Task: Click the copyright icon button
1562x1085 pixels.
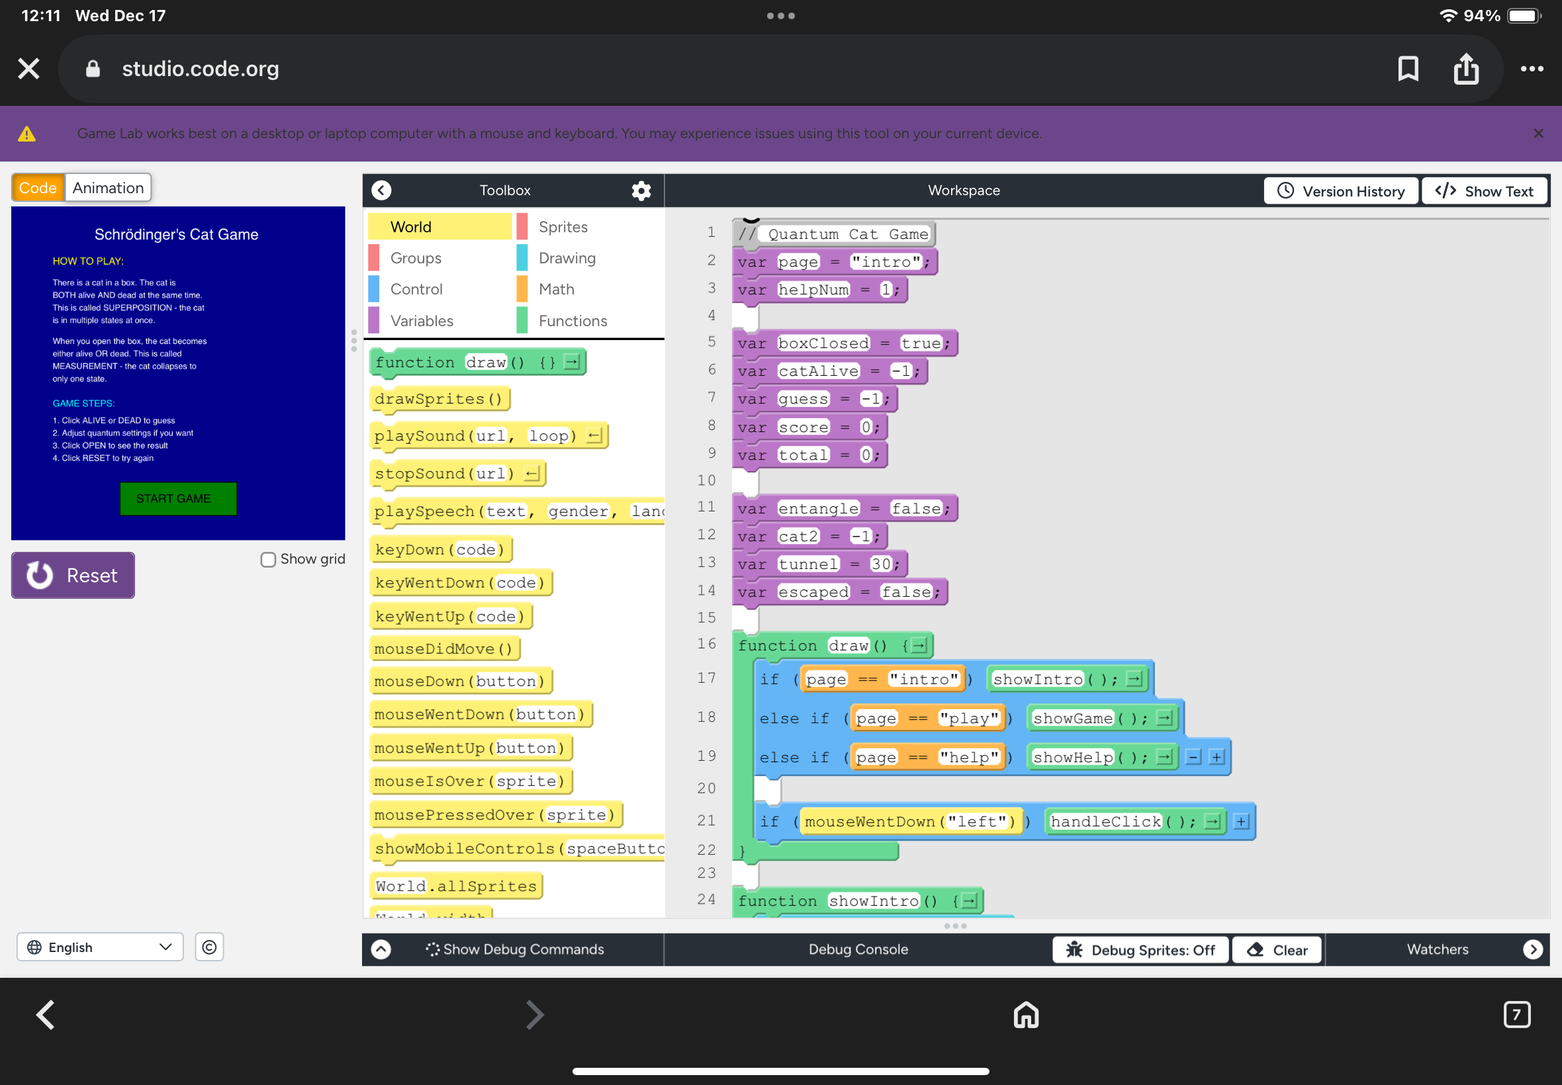Action: point(209,947)
